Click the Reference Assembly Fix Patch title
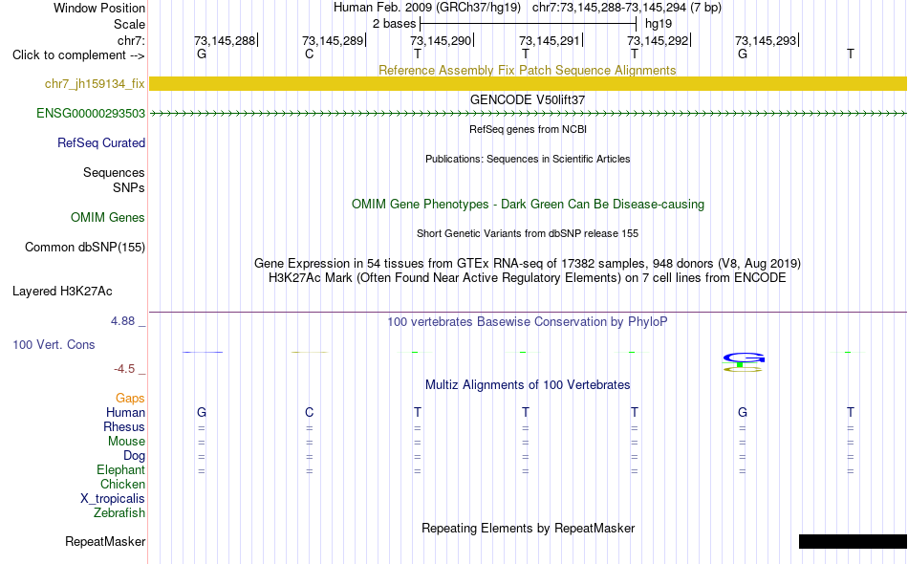Screen dimensions: 908x564 (x=528, y=70)
